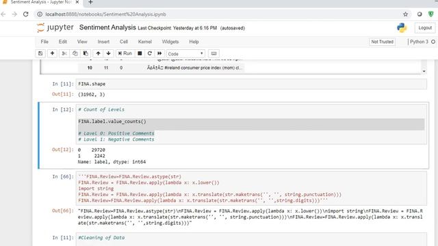Viewport: 438px width, 246px height.
Task: Open the command palette keyboard icon
Action: 214,53
